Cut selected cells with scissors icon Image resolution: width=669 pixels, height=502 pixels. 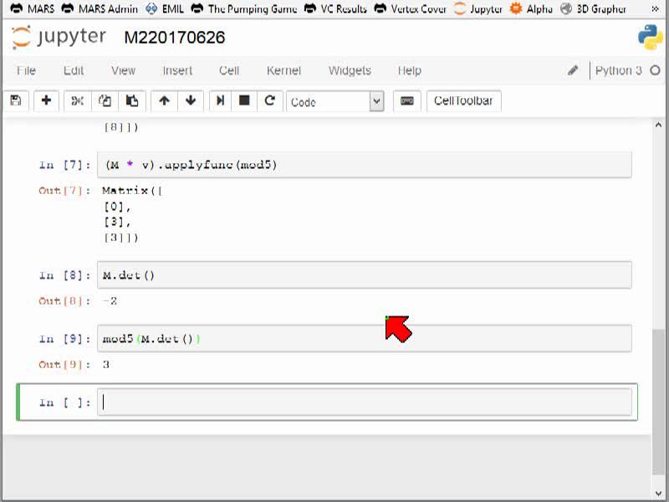click(77, 100)
